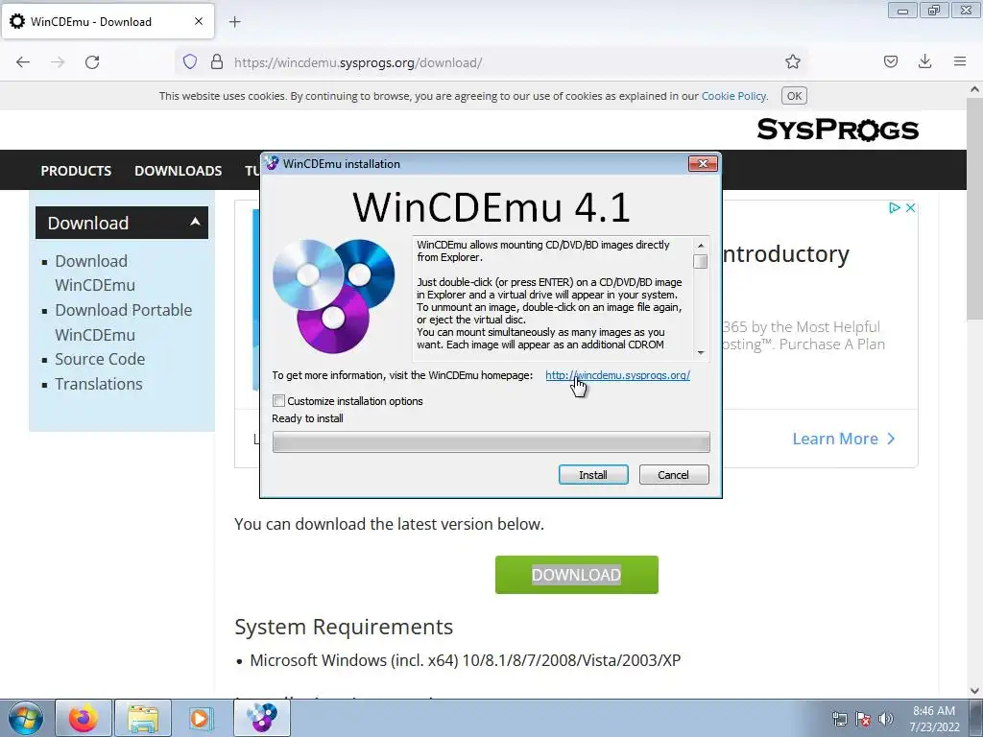Reload the page with refresh icon
983x737 pixels.
[92, 62]
